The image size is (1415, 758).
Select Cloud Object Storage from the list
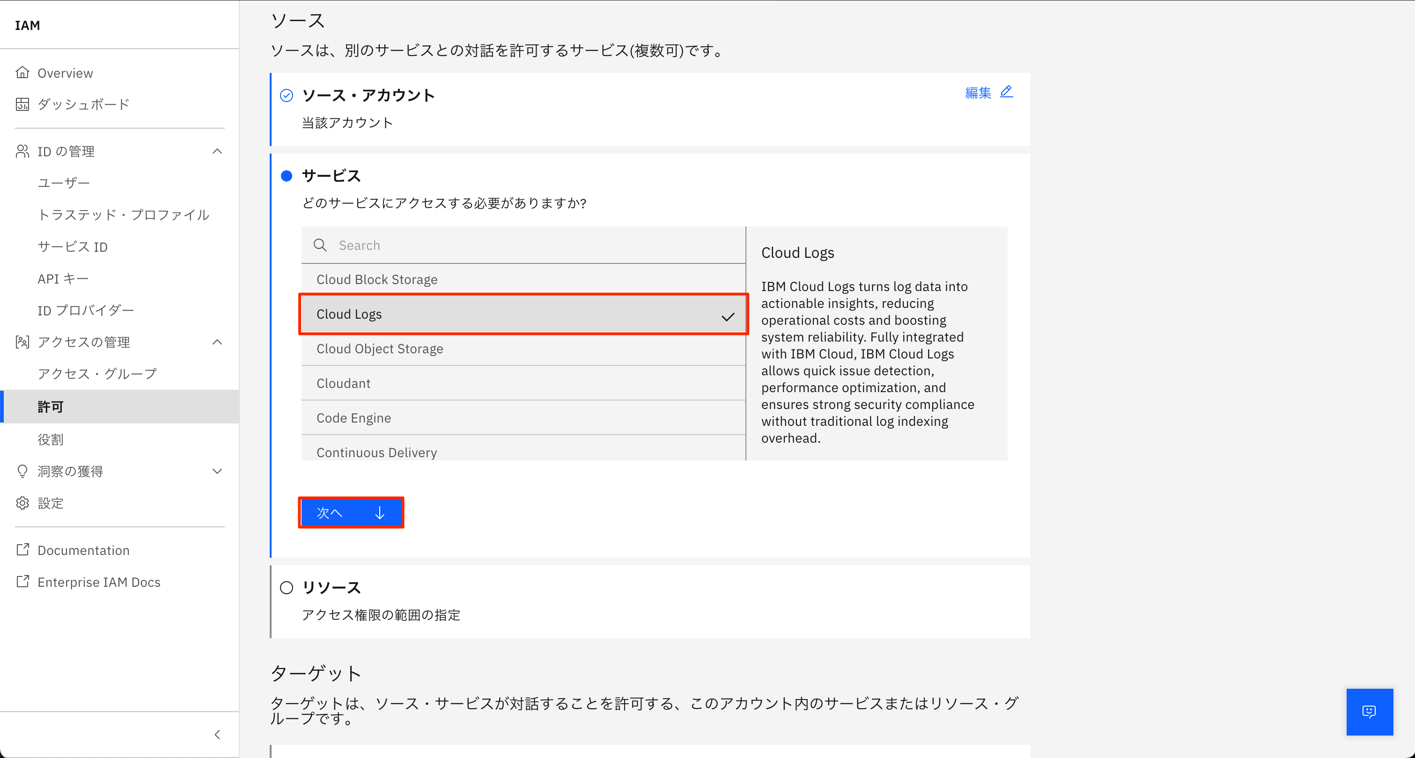click(x=380, y=349)
